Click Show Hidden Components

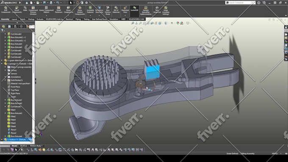(80, 11)
